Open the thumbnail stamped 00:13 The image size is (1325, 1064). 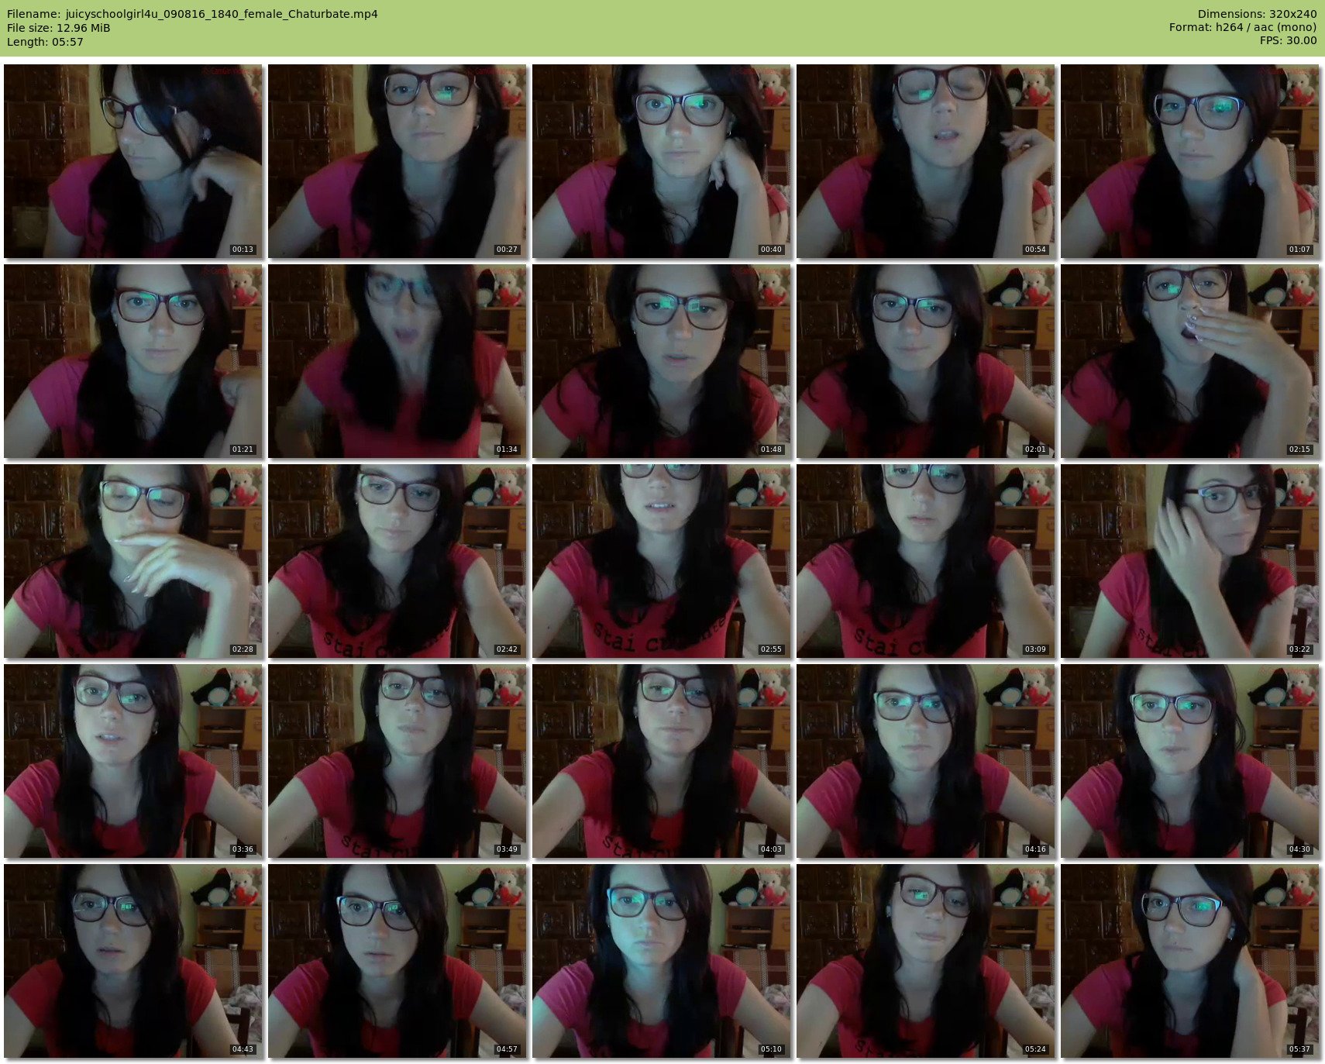tap(133, 161)
